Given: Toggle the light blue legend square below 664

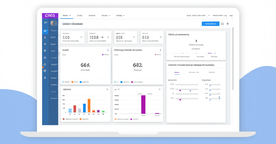Looking at the screenshot, I should (63, 82).
